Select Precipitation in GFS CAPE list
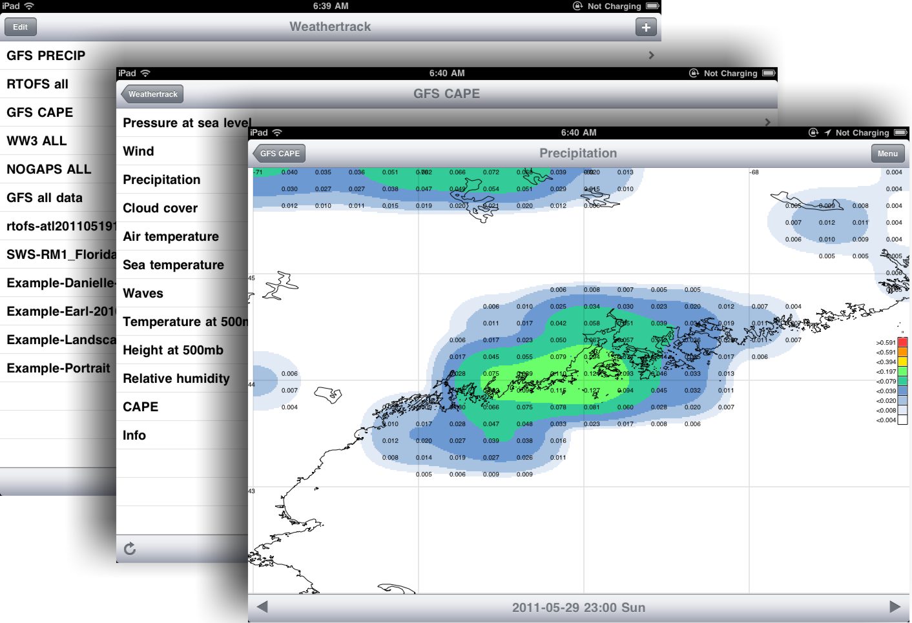Screen dimensions: 912x623 (162, 179)
